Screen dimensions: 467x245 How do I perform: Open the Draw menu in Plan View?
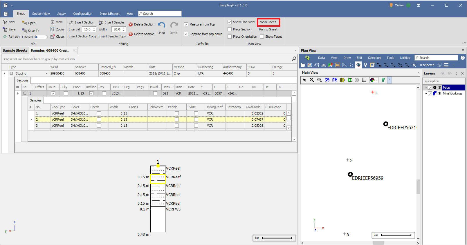coord(347,58)
